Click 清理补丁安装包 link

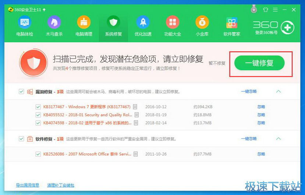60,185
